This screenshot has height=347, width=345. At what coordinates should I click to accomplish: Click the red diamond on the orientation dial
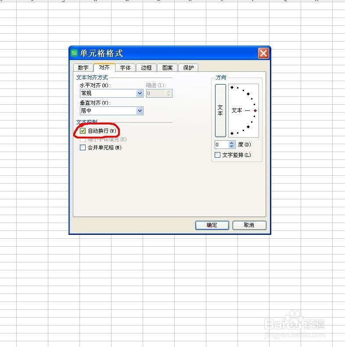tap(255, 110)
